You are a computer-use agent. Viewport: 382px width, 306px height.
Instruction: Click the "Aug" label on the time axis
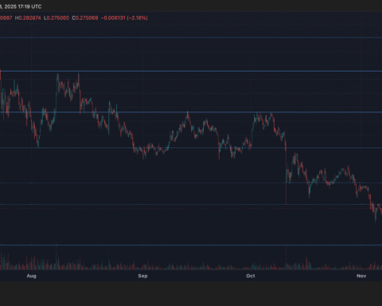pos(31,276)
